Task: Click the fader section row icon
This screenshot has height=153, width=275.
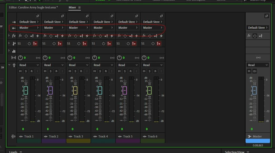Action: [x=14, y=66]
